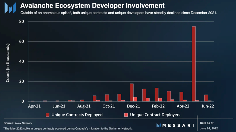Click the Feb-22 contracts deployed bar
This screenshot has height=132, width=236.
[x=157, y=95]
